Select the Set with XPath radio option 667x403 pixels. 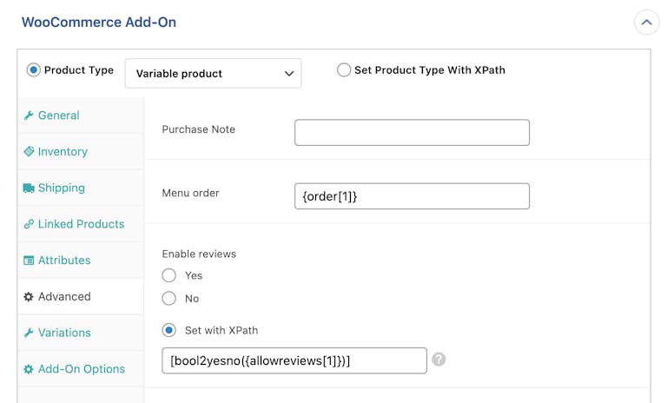coord(168,330)
